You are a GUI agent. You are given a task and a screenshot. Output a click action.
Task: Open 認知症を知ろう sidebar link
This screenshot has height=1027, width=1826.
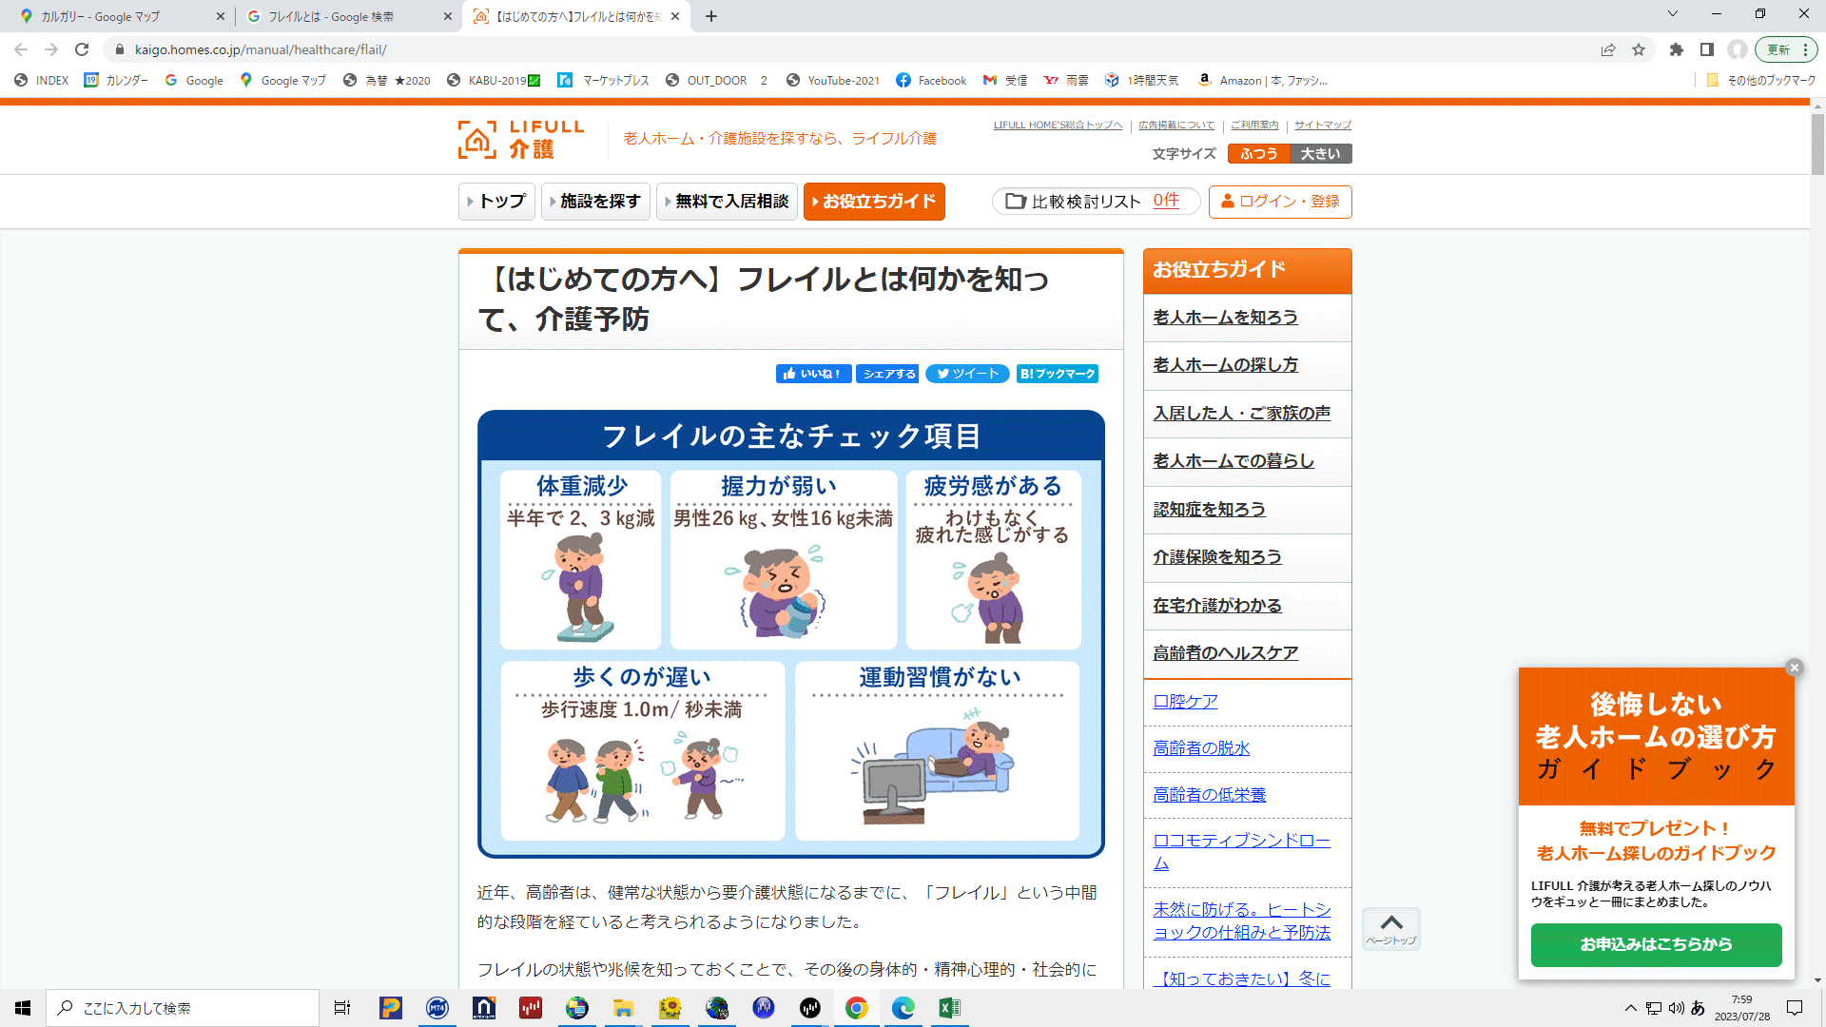coord(1209,510)
